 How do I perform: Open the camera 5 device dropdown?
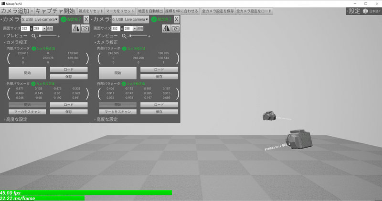40,20
